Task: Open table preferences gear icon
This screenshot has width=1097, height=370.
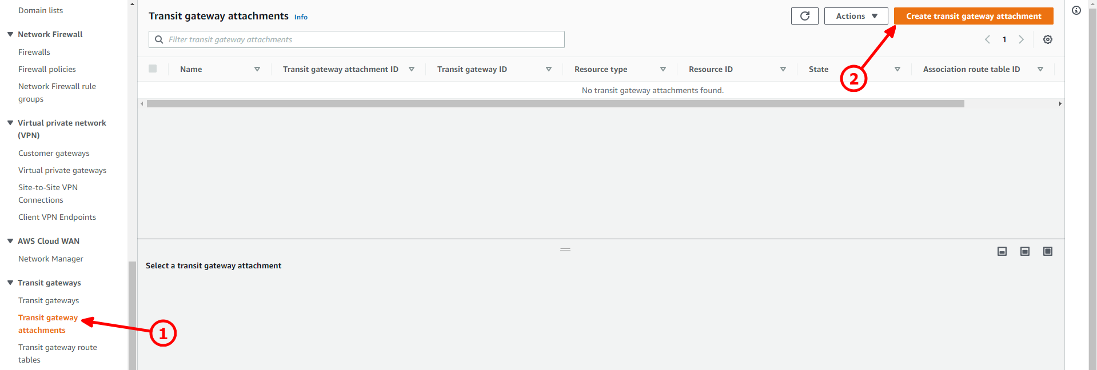Action: tap(1047, 39)
